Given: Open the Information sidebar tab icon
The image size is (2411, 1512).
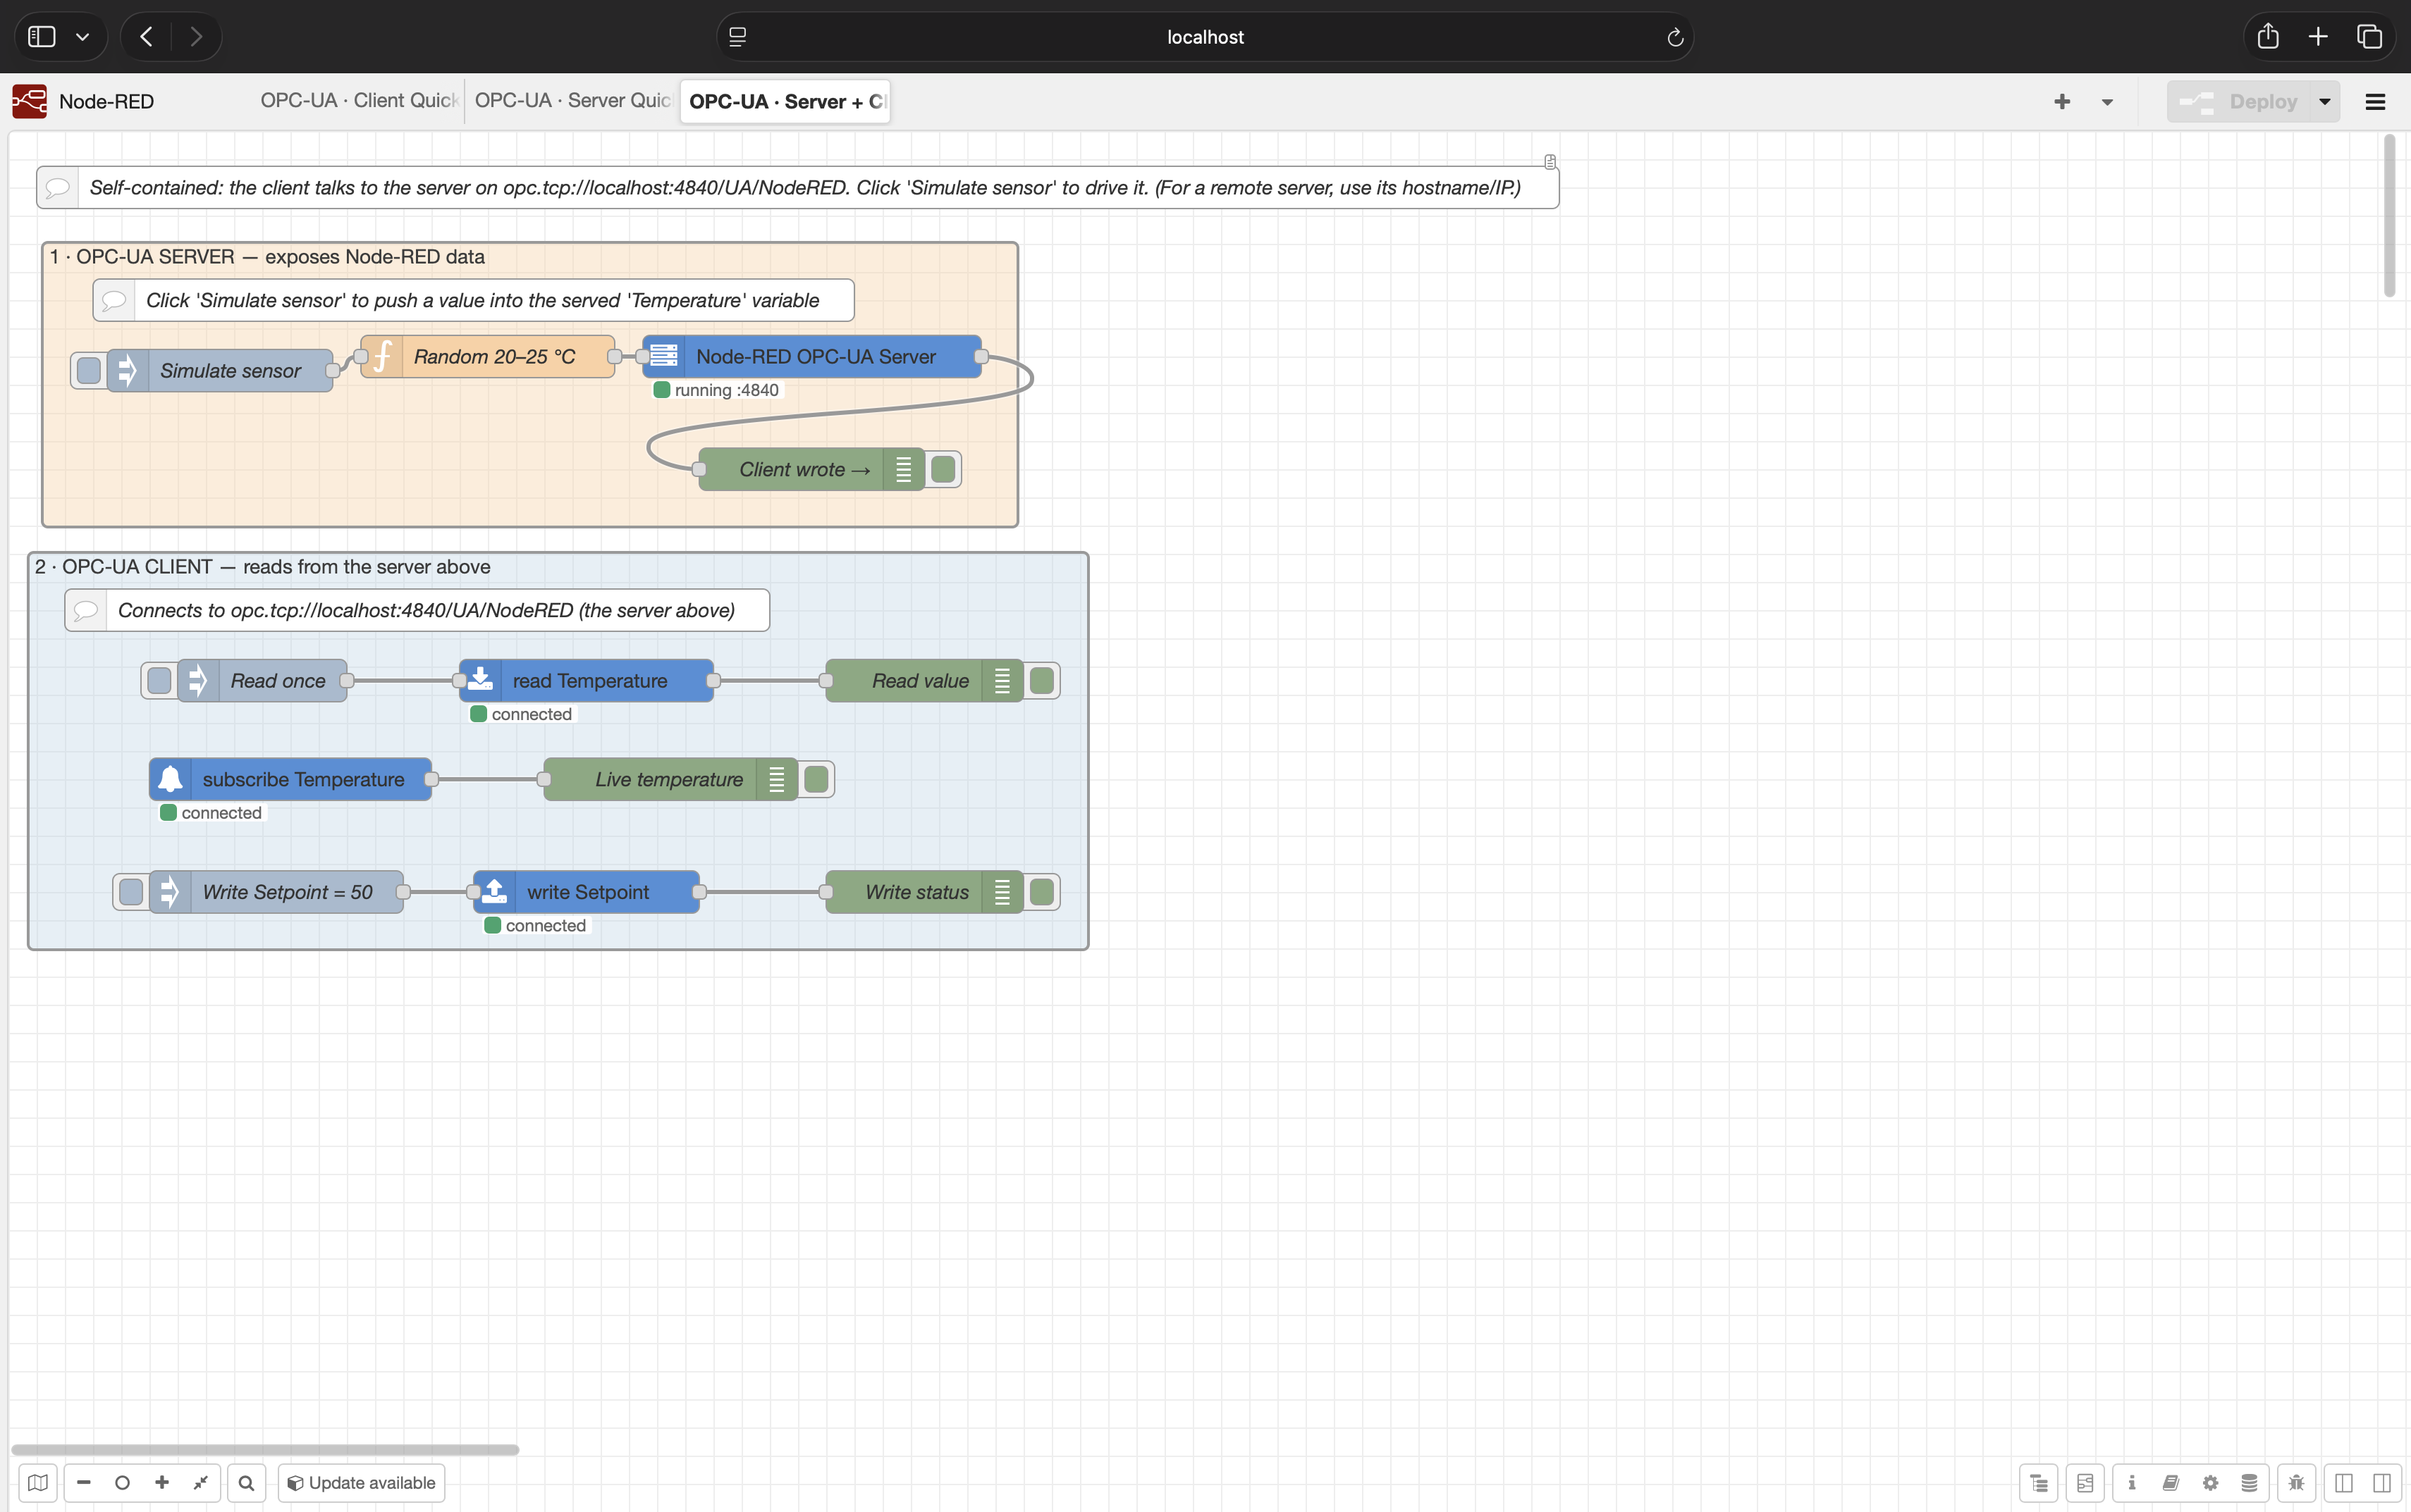Looking at the screenshot, I should (x=2132, y=1482).
